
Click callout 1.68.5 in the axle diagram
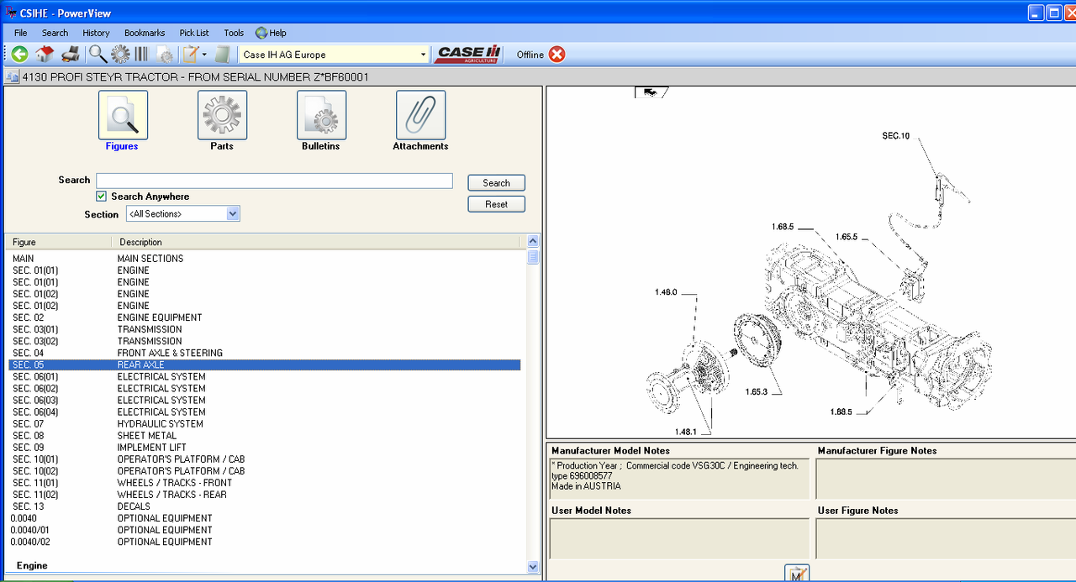point(783,226)
